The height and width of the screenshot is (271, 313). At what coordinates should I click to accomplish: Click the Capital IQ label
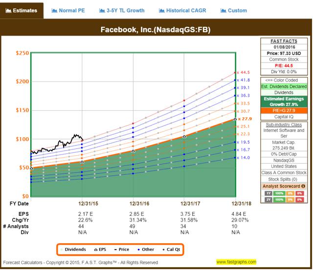coord(284,117)
